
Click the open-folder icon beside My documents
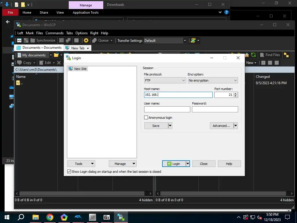[x=56, y=55]
